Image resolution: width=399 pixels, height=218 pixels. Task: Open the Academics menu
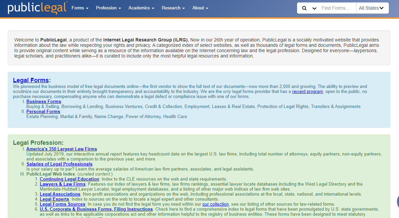click(141, 8)
